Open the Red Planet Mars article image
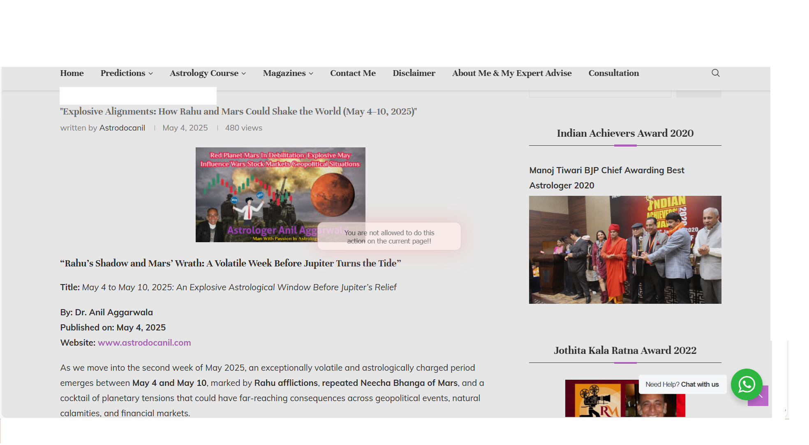The height and width of the screenshot is (445, 809). coord(280,195)
